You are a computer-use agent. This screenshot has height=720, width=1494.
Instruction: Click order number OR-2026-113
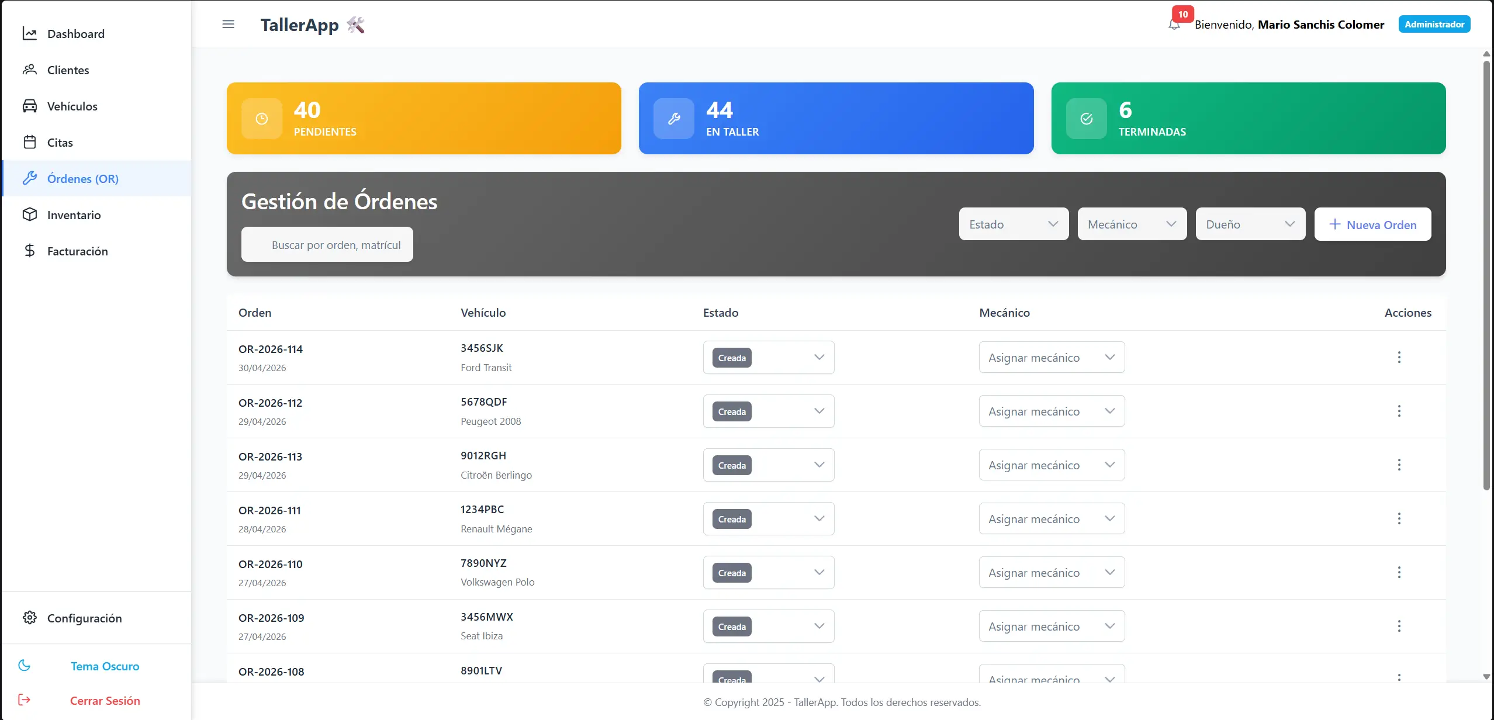coord(270,456)
